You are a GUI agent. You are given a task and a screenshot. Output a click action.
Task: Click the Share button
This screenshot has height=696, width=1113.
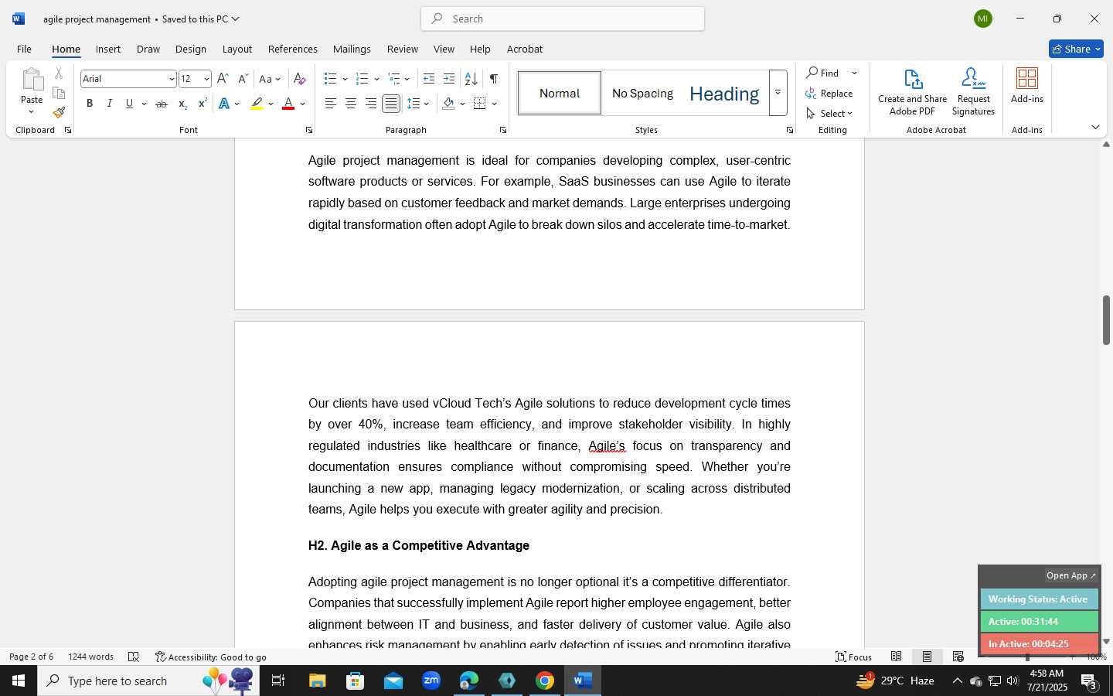[x=1076, y=49]
